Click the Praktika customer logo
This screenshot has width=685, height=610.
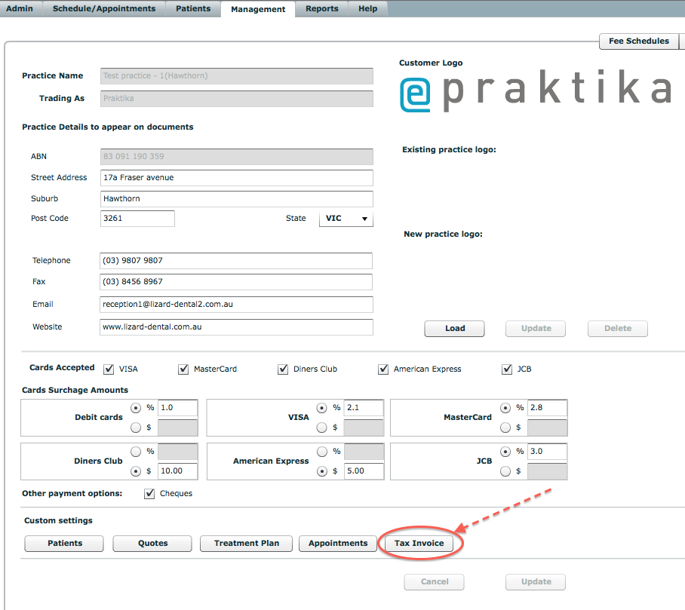(536, 90)
